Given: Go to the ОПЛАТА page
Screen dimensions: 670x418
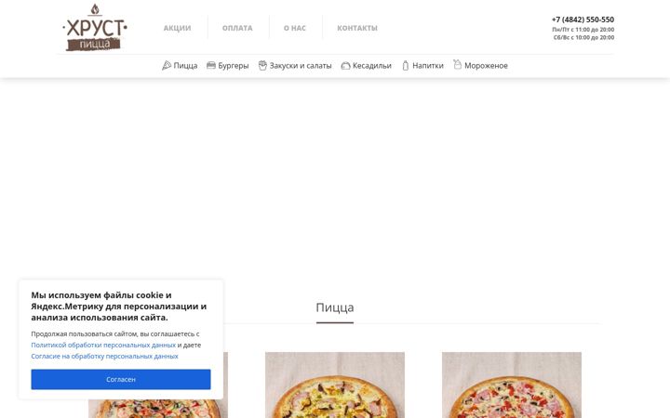Looking at the screenshot, I should (237, 28).
